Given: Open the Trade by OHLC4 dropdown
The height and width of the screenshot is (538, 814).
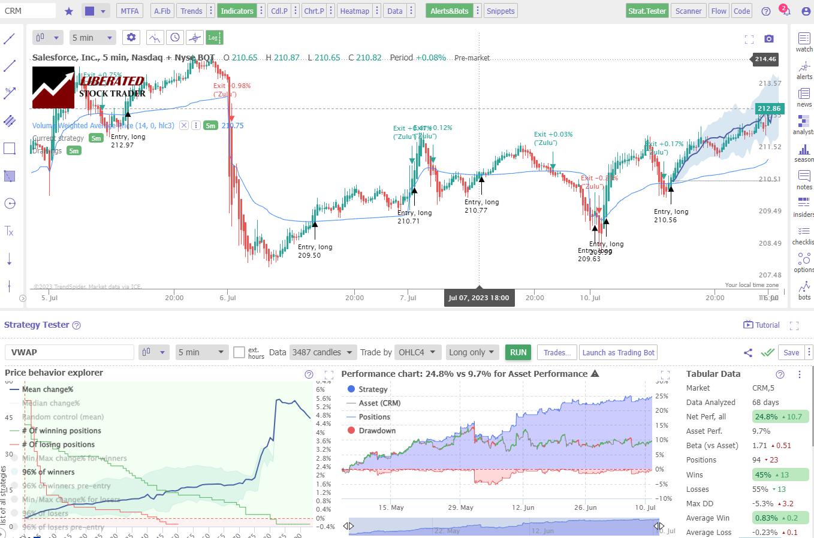Looking at the screenshot, I should coord(418,352).
